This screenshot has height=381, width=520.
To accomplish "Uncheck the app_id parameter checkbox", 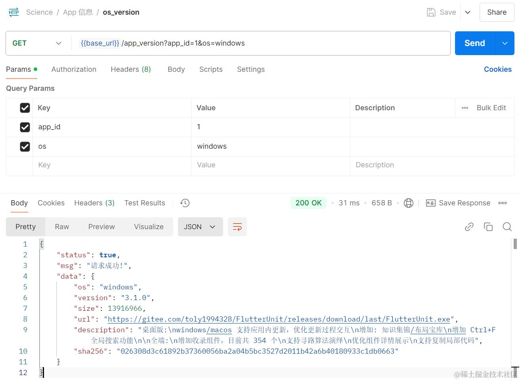I will point(25,127).
